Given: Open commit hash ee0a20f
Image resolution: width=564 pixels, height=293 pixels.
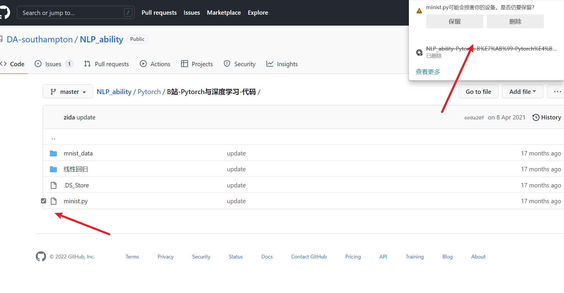Looking at the screenshot, I should (474, 118).
